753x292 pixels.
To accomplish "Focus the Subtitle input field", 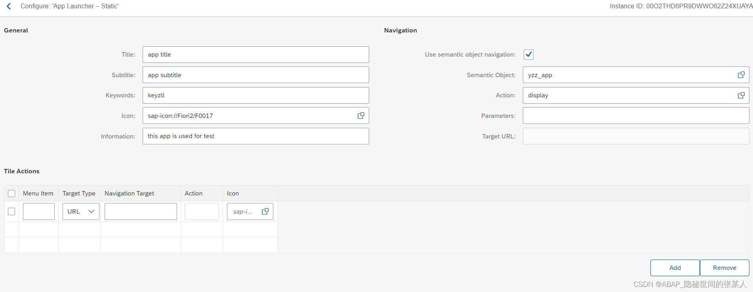I will click(255, 75).
